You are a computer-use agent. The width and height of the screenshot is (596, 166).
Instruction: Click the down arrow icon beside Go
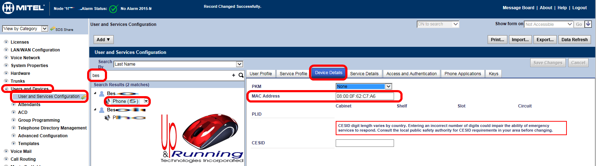[x=588, y=24]
